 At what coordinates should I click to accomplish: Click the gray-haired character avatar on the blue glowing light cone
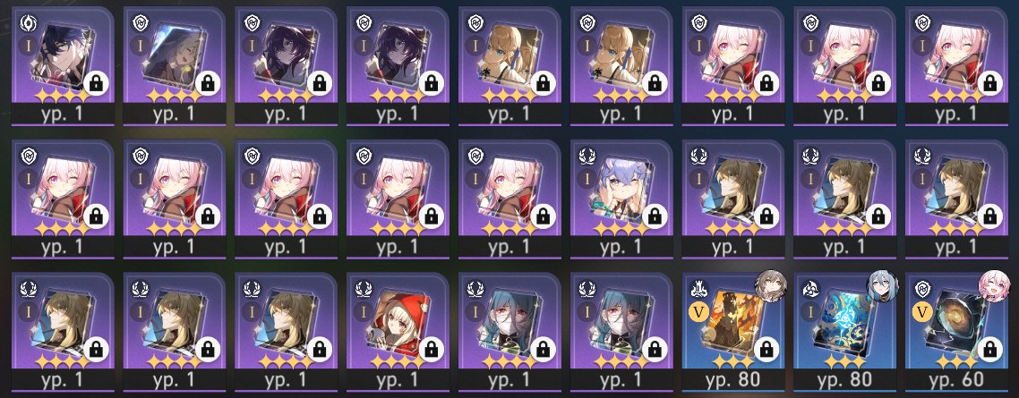point(883,285)
